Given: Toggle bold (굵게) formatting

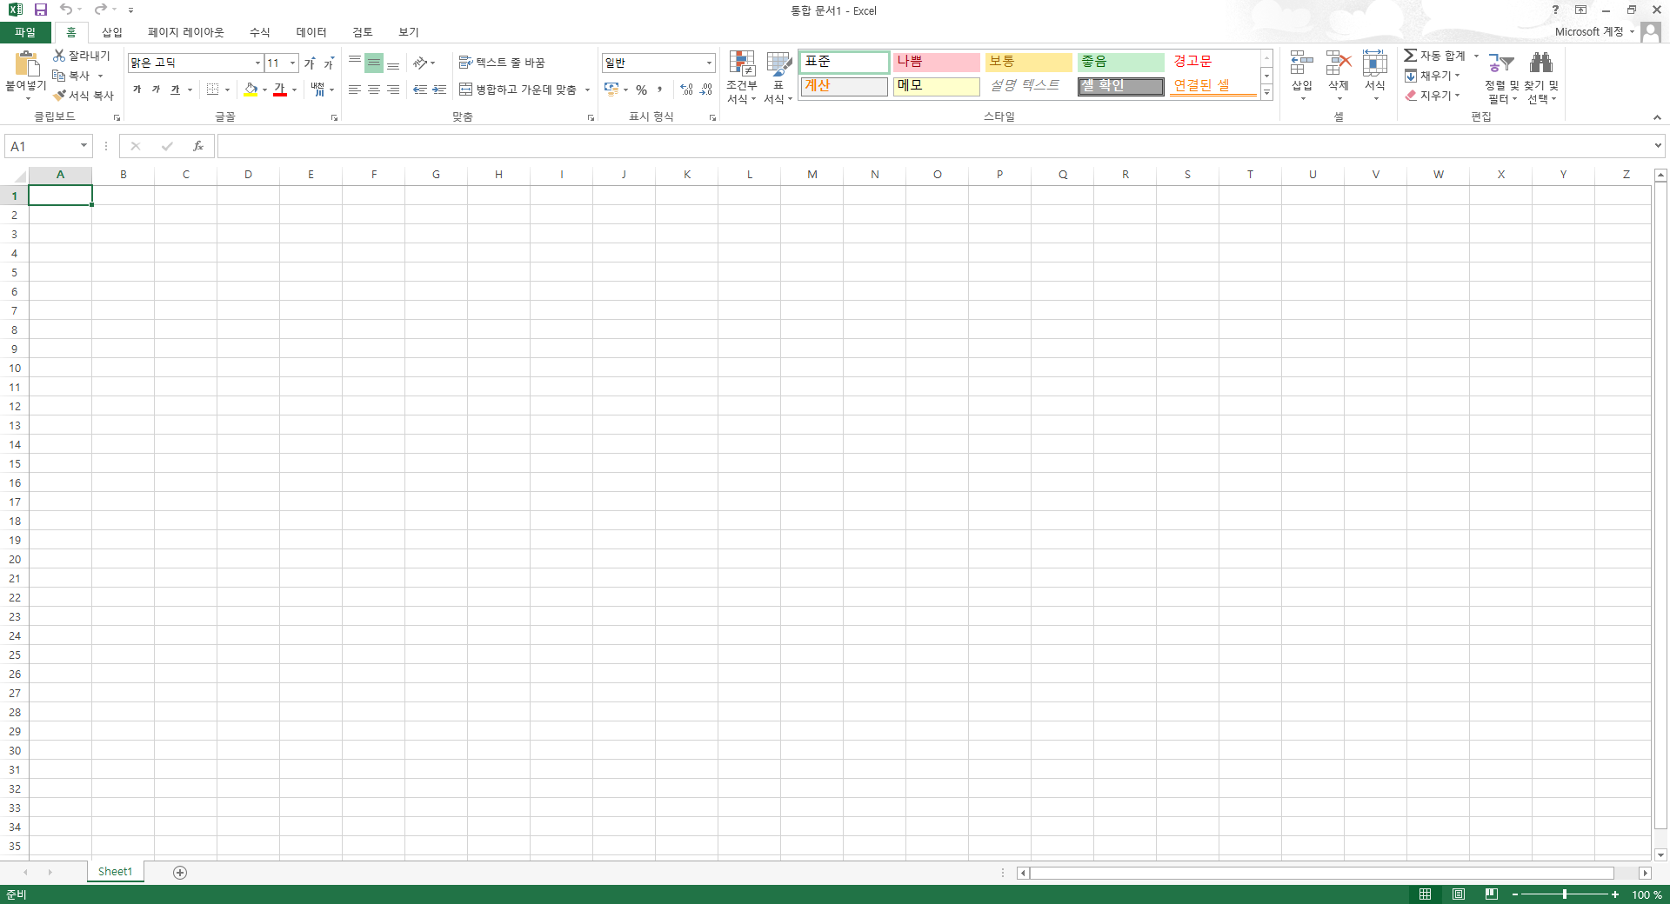Looking at the screenshot, I should tap(137, 90).
